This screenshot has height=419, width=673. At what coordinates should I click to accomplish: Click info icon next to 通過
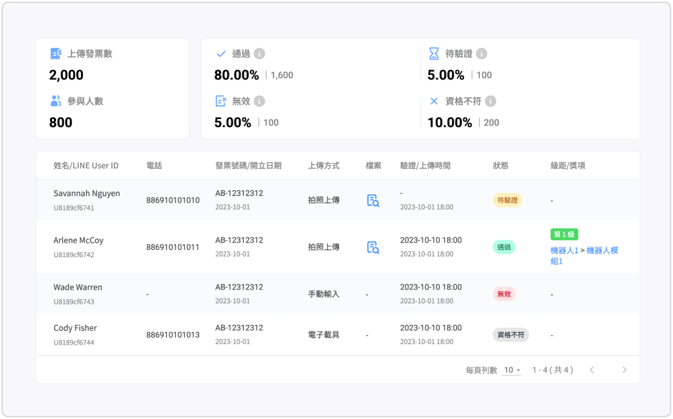click(x=260, y=54)
